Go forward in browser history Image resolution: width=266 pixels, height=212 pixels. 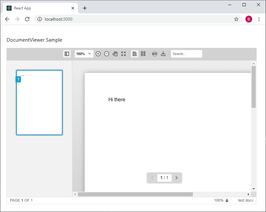pyautogui.click(x=17, y=19)
